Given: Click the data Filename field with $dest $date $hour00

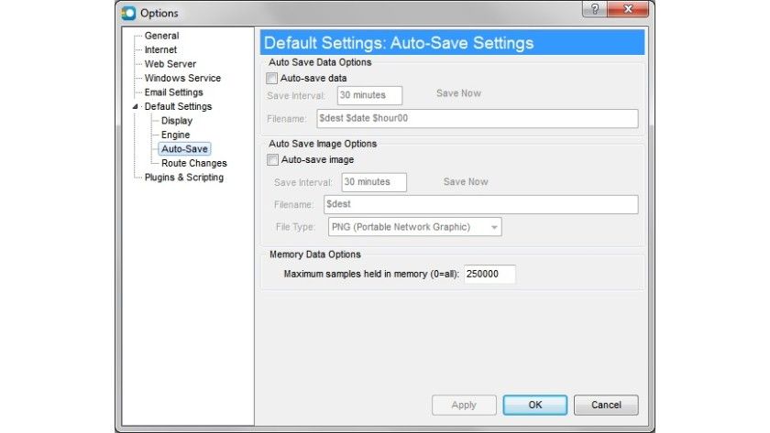Looking at the screenshot, I should [x=478, y=119].
